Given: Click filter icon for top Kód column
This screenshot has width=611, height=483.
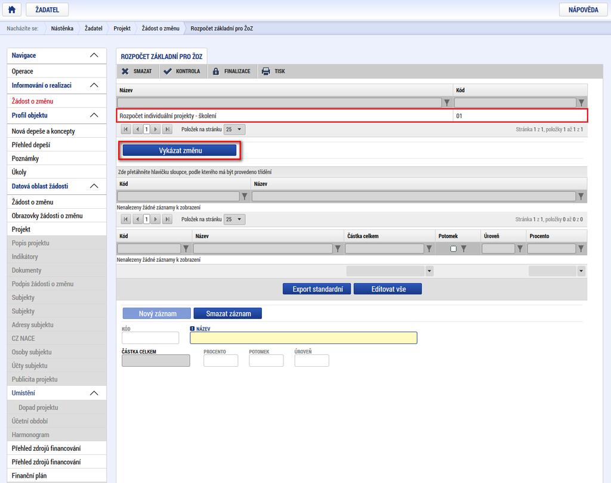Looking at the screenshot, I should (x=581, y=103).
